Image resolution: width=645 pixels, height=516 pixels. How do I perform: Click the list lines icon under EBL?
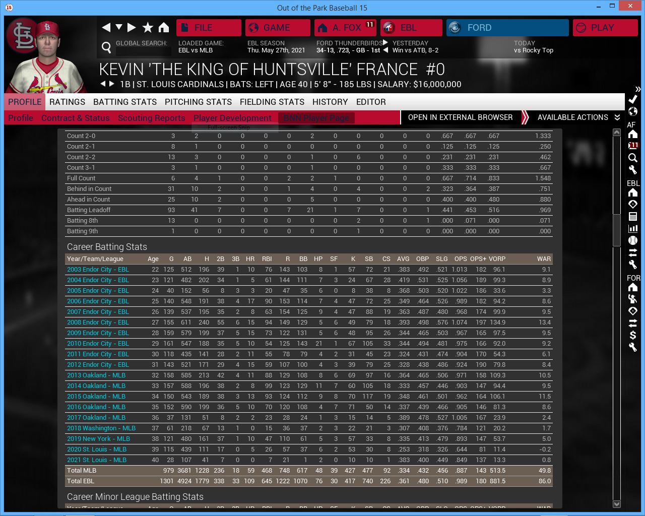(x=633, y=216)
